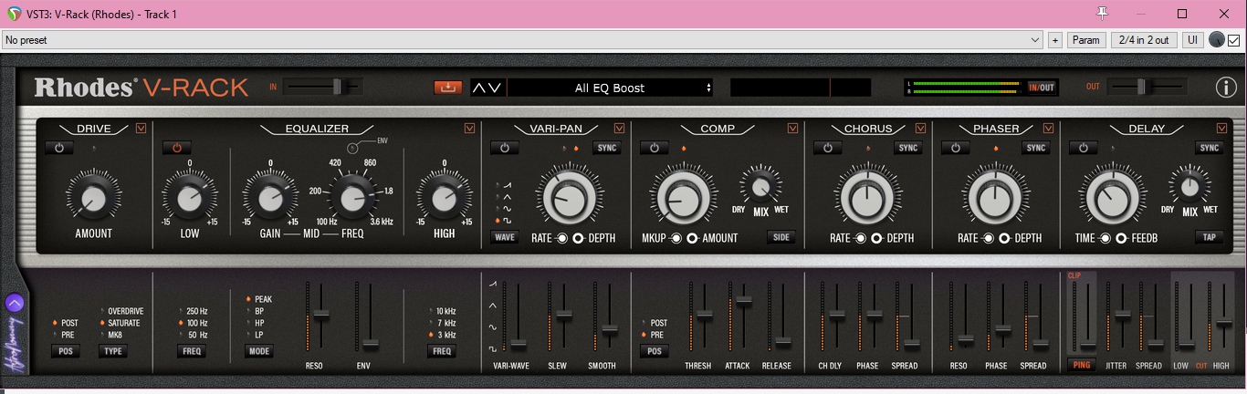The image size is (1247, 394).
Task: Toggle the Comp section power button
Action: [x=654, y=148]
